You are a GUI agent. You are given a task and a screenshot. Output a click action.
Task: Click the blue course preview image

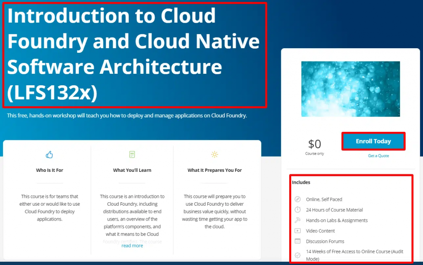pos(350,89)
